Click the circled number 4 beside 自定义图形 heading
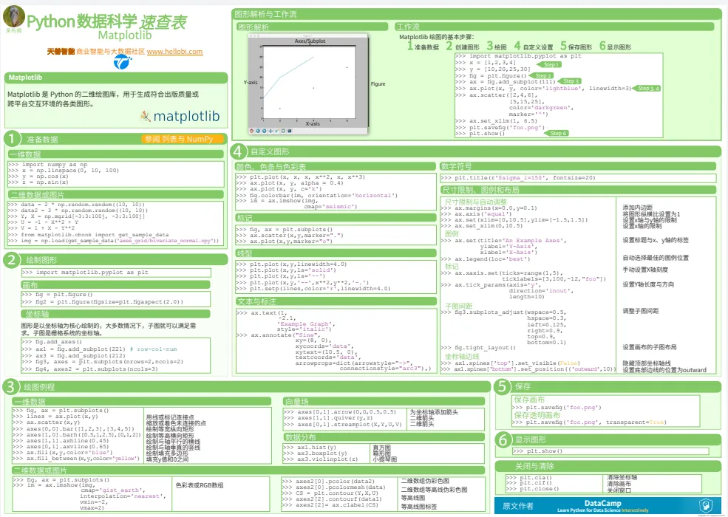The image size is (728, 517). pyautogui.click(x=238, y=151)
